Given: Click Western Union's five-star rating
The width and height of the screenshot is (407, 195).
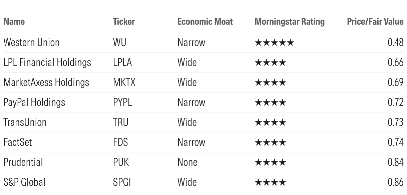Looking at the screenshot, I should [274, 43].
